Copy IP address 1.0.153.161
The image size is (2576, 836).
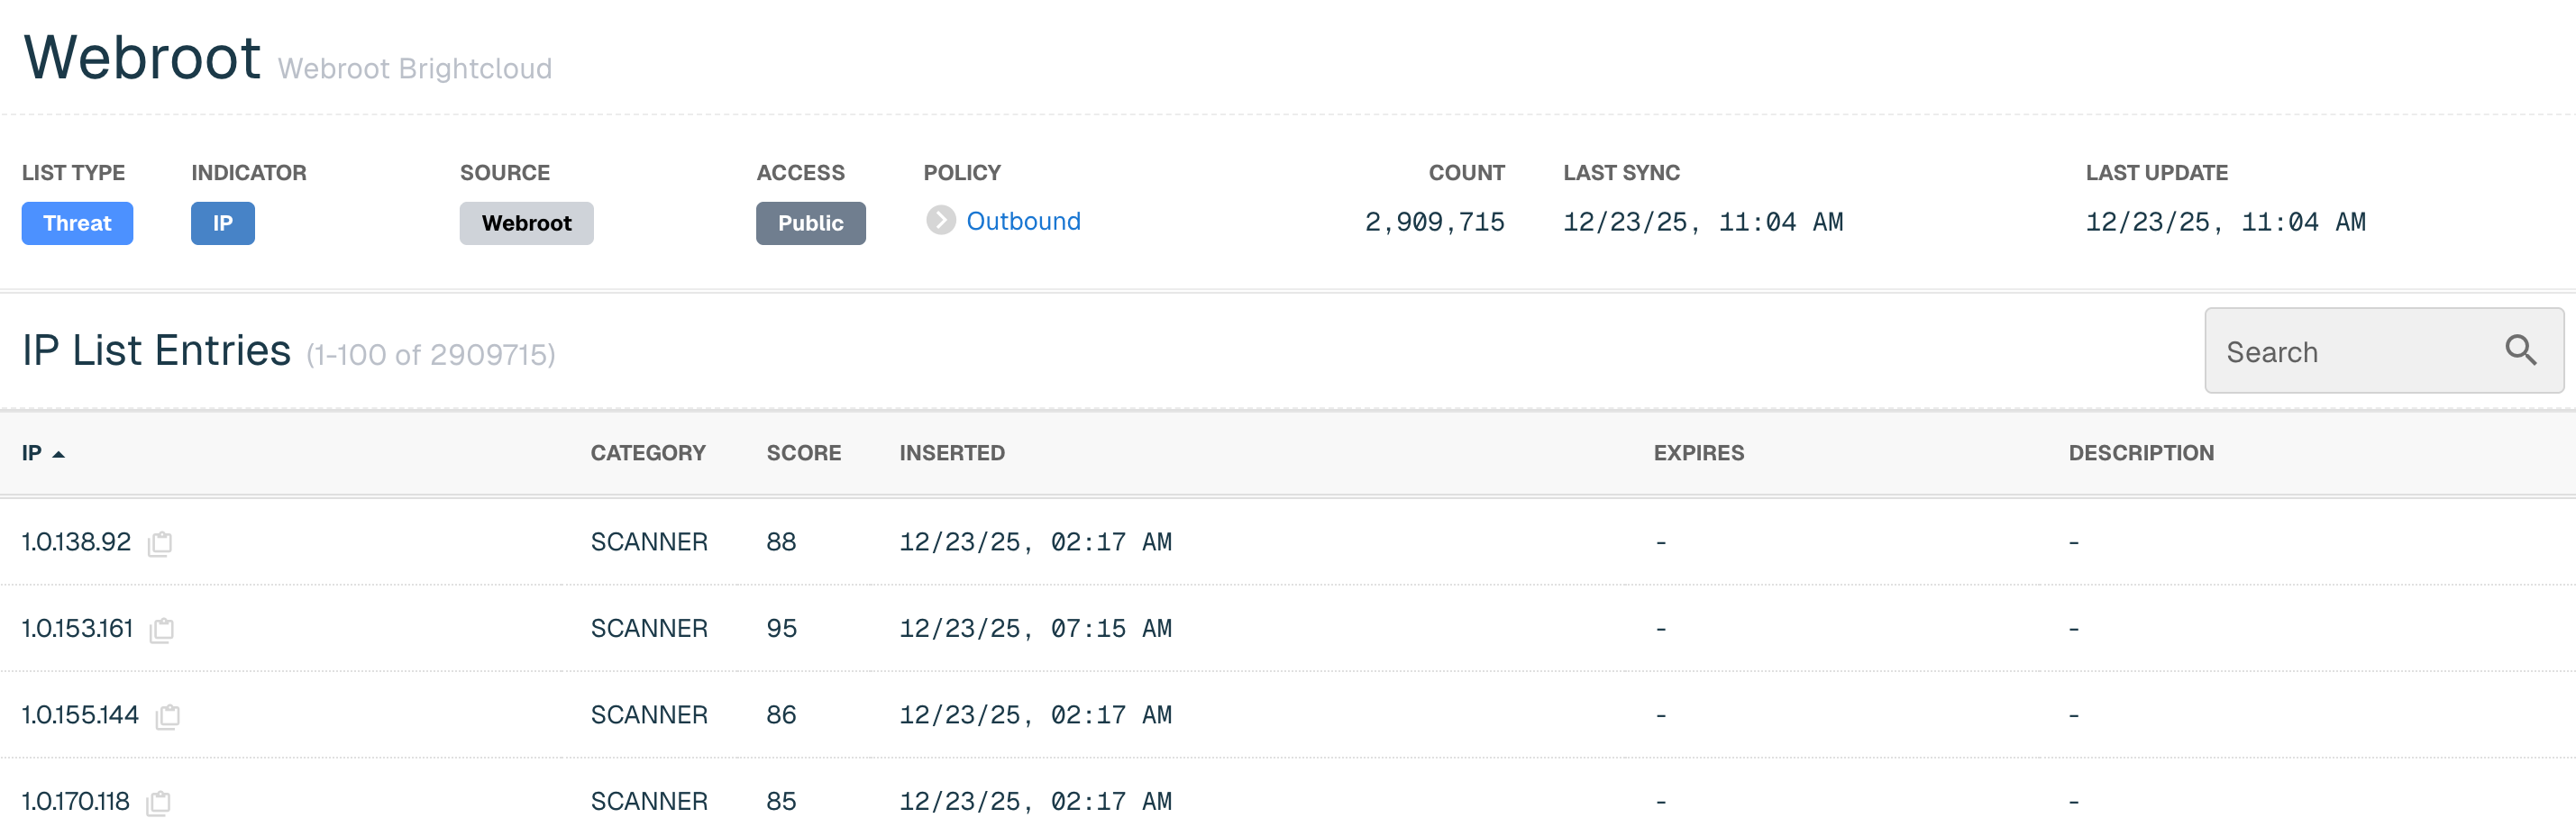point(162,630)
